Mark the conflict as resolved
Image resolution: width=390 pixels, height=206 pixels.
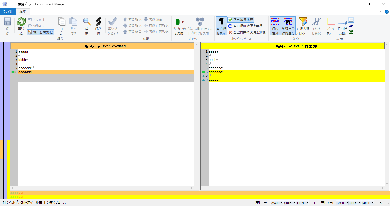point(112,25)
